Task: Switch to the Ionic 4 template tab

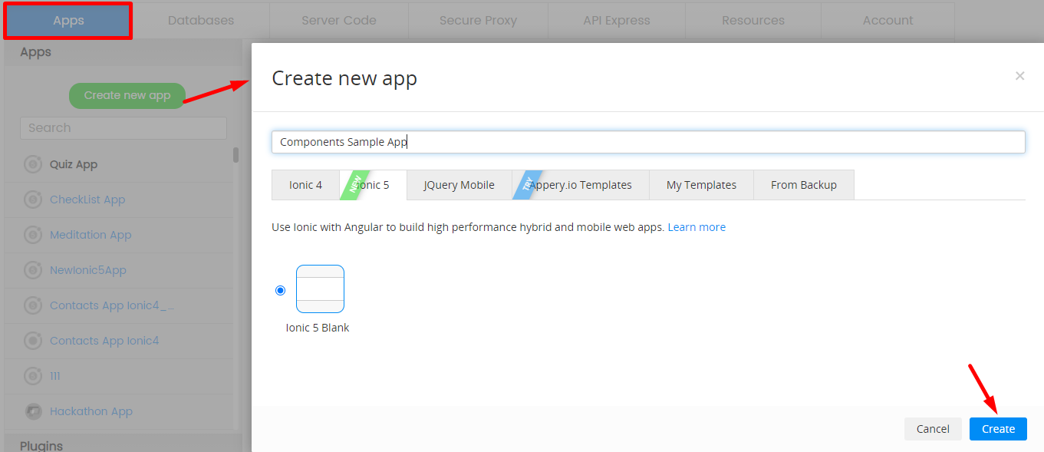Action: coord(305,185)
